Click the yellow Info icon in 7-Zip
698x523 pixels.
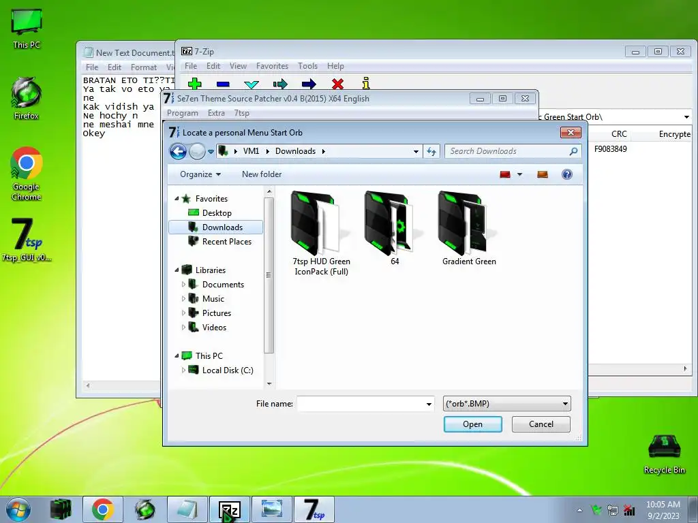[366, 83]
